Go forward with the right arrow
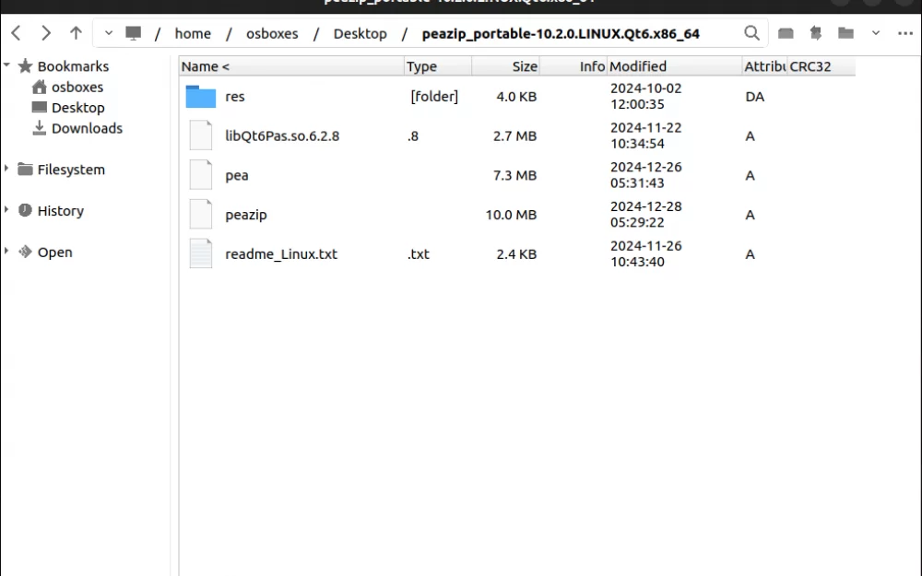 click(46, 33)
